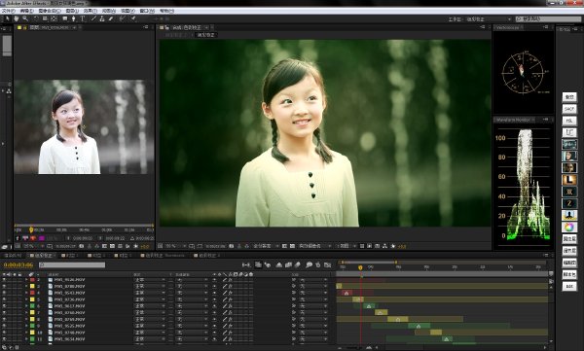
Task: Open the 编辑 (Edit) menu
Action: [x=27, y=11]
